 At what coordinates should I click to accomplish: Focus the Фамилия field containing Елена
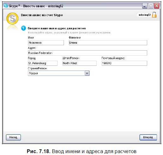pos(108,43)
